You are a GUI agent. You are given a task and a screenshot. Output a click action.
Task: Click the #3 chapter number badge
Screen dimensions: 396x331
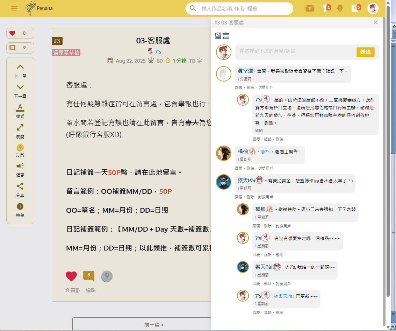[57, 41]
